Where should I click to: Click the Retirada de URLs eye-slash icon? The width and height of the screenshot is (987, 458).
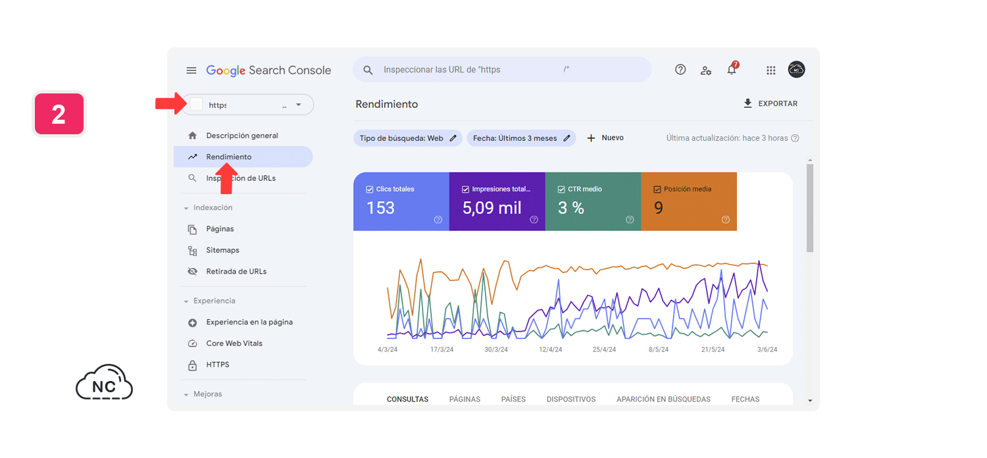[192, 271]
